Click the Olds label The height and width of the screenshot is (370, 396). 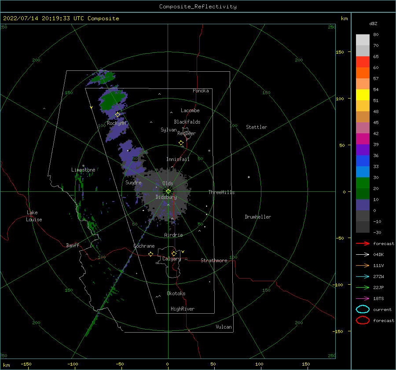click(x=168, y=183)
